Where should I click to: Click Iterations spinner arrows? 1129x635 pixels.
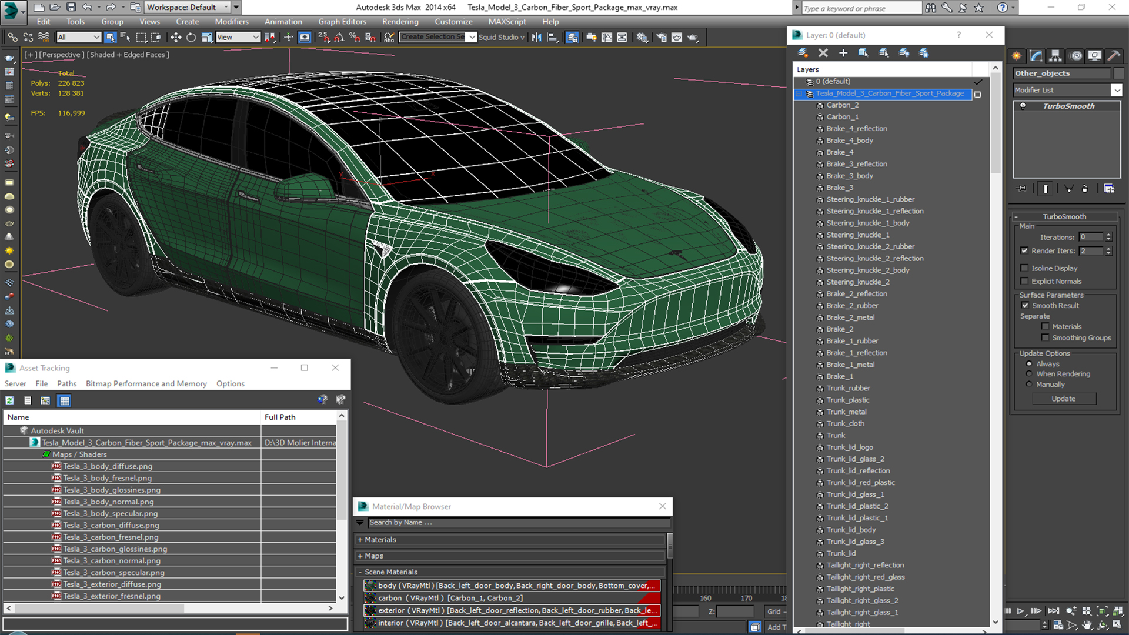pos(1108,237)
